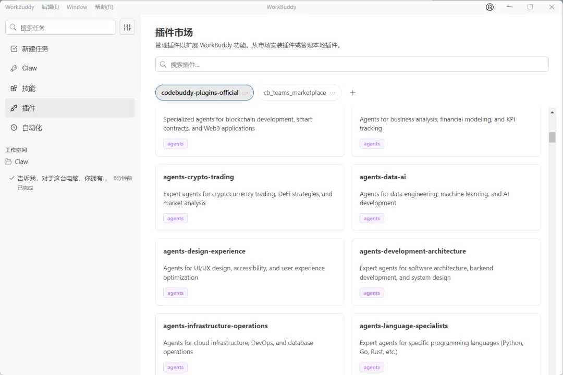563x375 pixels.
Task: Click the agents tag under business analysis description
Action: (x=372, y=144)
